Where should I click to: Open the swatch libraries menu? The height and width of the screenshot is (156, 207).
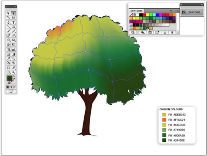133,32
